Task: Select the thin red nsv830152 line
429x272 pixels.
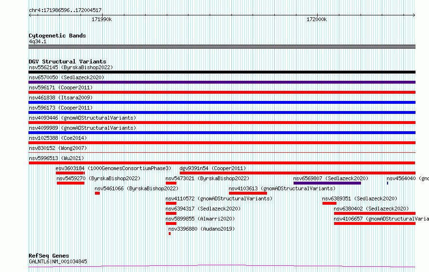Action: 222,152
